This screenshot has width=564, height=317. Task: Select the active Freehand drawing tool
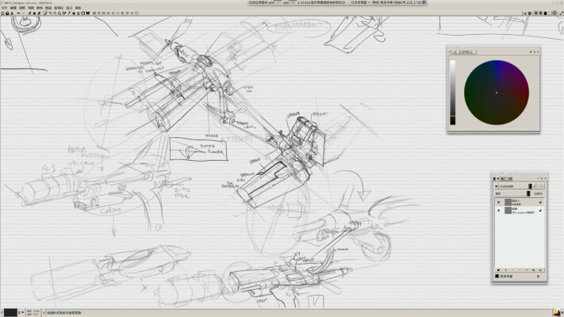tap(45, 13)
